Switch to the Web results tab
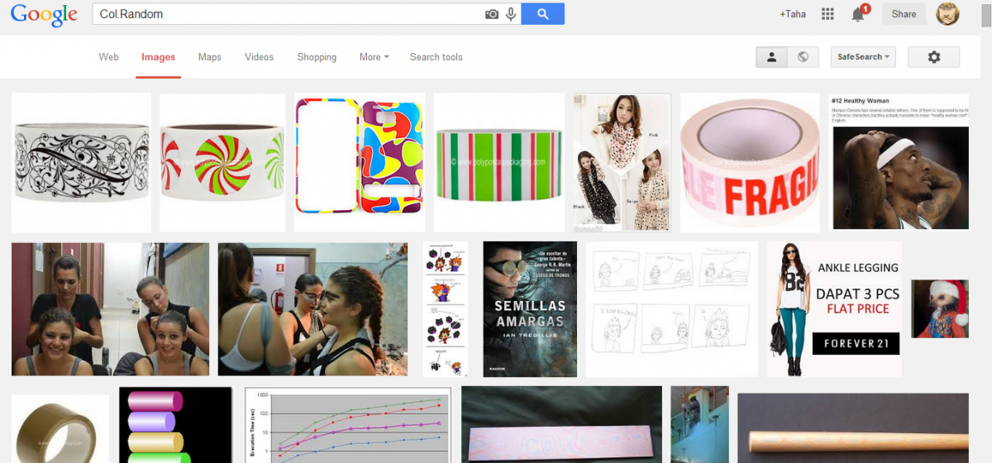Screen dimensions: 992x463 click(x=108, y=57)
